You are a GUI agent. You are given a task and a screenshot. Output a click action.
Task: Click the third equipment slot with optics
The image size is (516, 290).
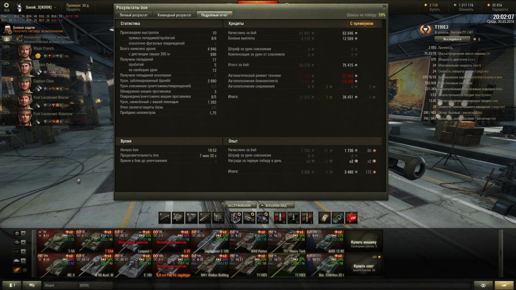(262, 217)
